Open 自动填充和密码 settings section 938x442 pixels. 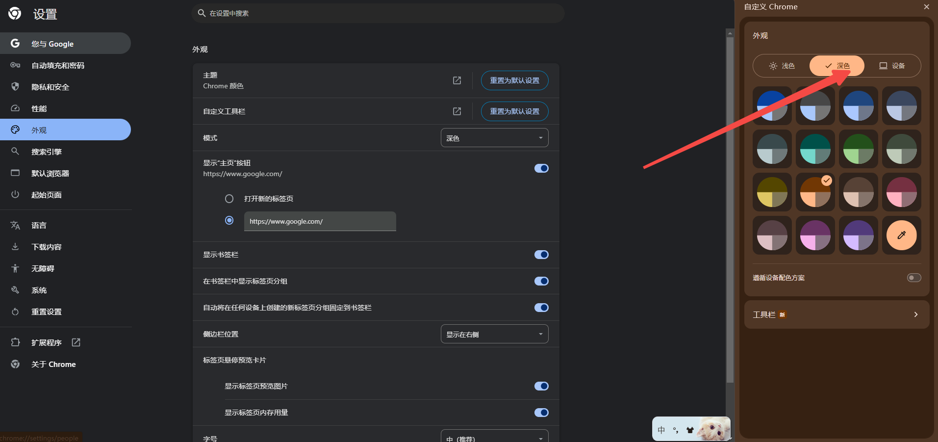pyautogui.click(x=65, y=65)
